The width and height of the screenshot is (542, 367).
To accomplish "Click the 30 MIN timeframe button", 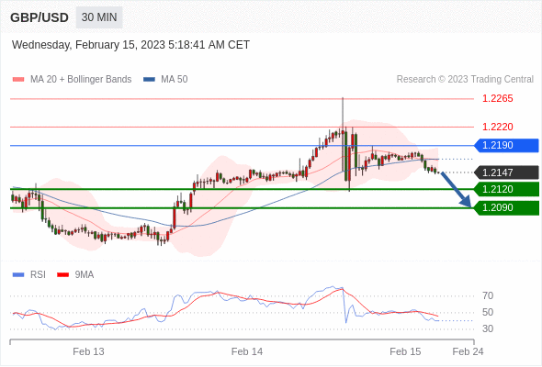I will (99, 17).
